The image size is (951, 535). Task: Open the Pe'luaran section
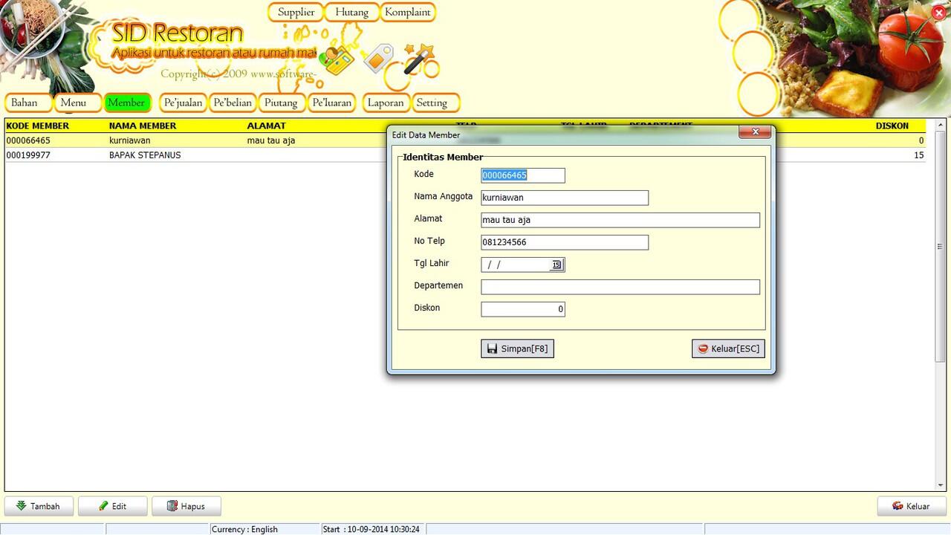(331, 103)
